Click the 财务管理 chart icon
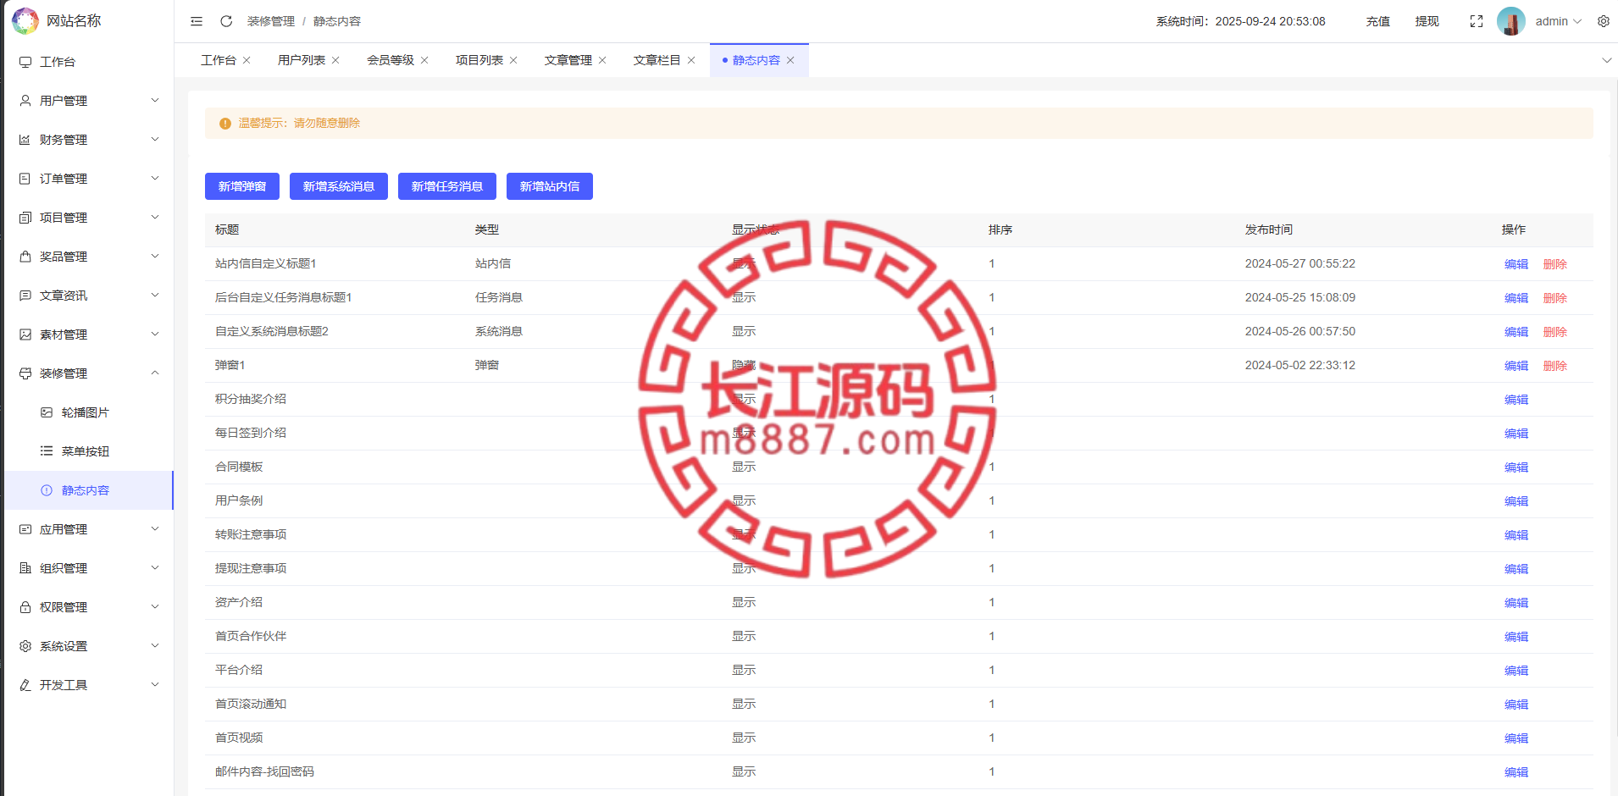Screen dimensions: 1618x796 click(x=25, y=140)
